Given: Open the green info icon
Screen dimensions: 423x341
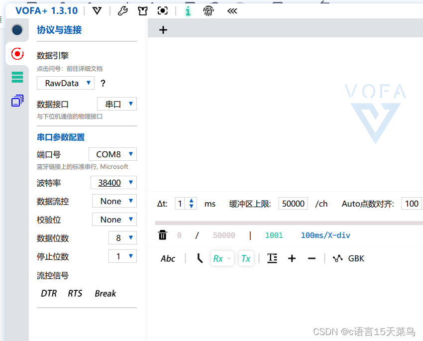Looking at the screenshot, I should 188,11.
